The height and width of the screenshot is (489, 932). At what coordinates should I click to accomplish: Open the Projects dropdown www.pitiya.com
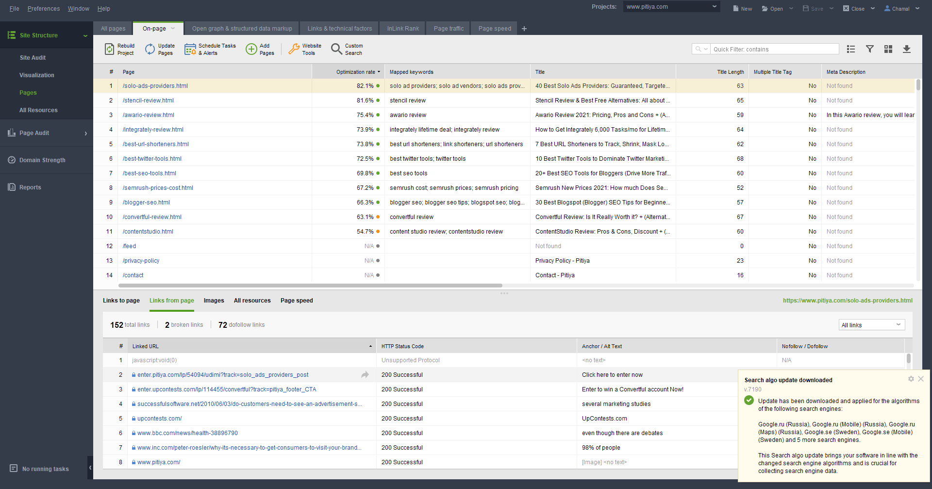[x=671, y=7]
